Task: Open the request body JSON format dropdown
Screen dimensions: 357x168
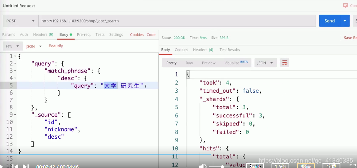Action: tap(34, 46)
